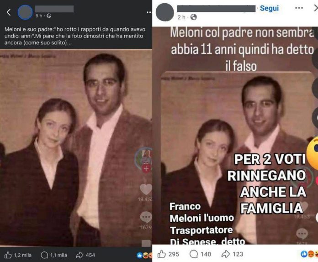Tap TikTok follow plus on avatar
Screen dimensions: 318x262
[x=146, y=168]
